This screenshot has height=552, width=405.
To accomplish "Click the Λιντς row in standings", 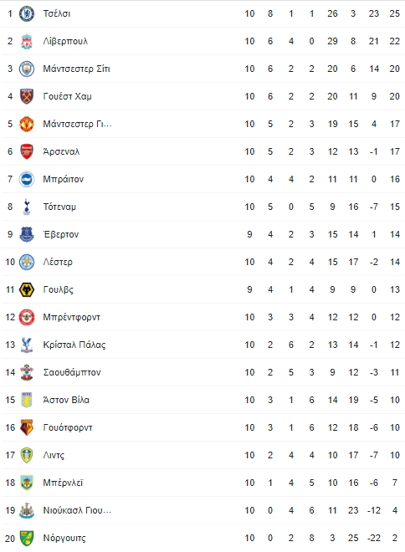I will click(x=203, y=455).
